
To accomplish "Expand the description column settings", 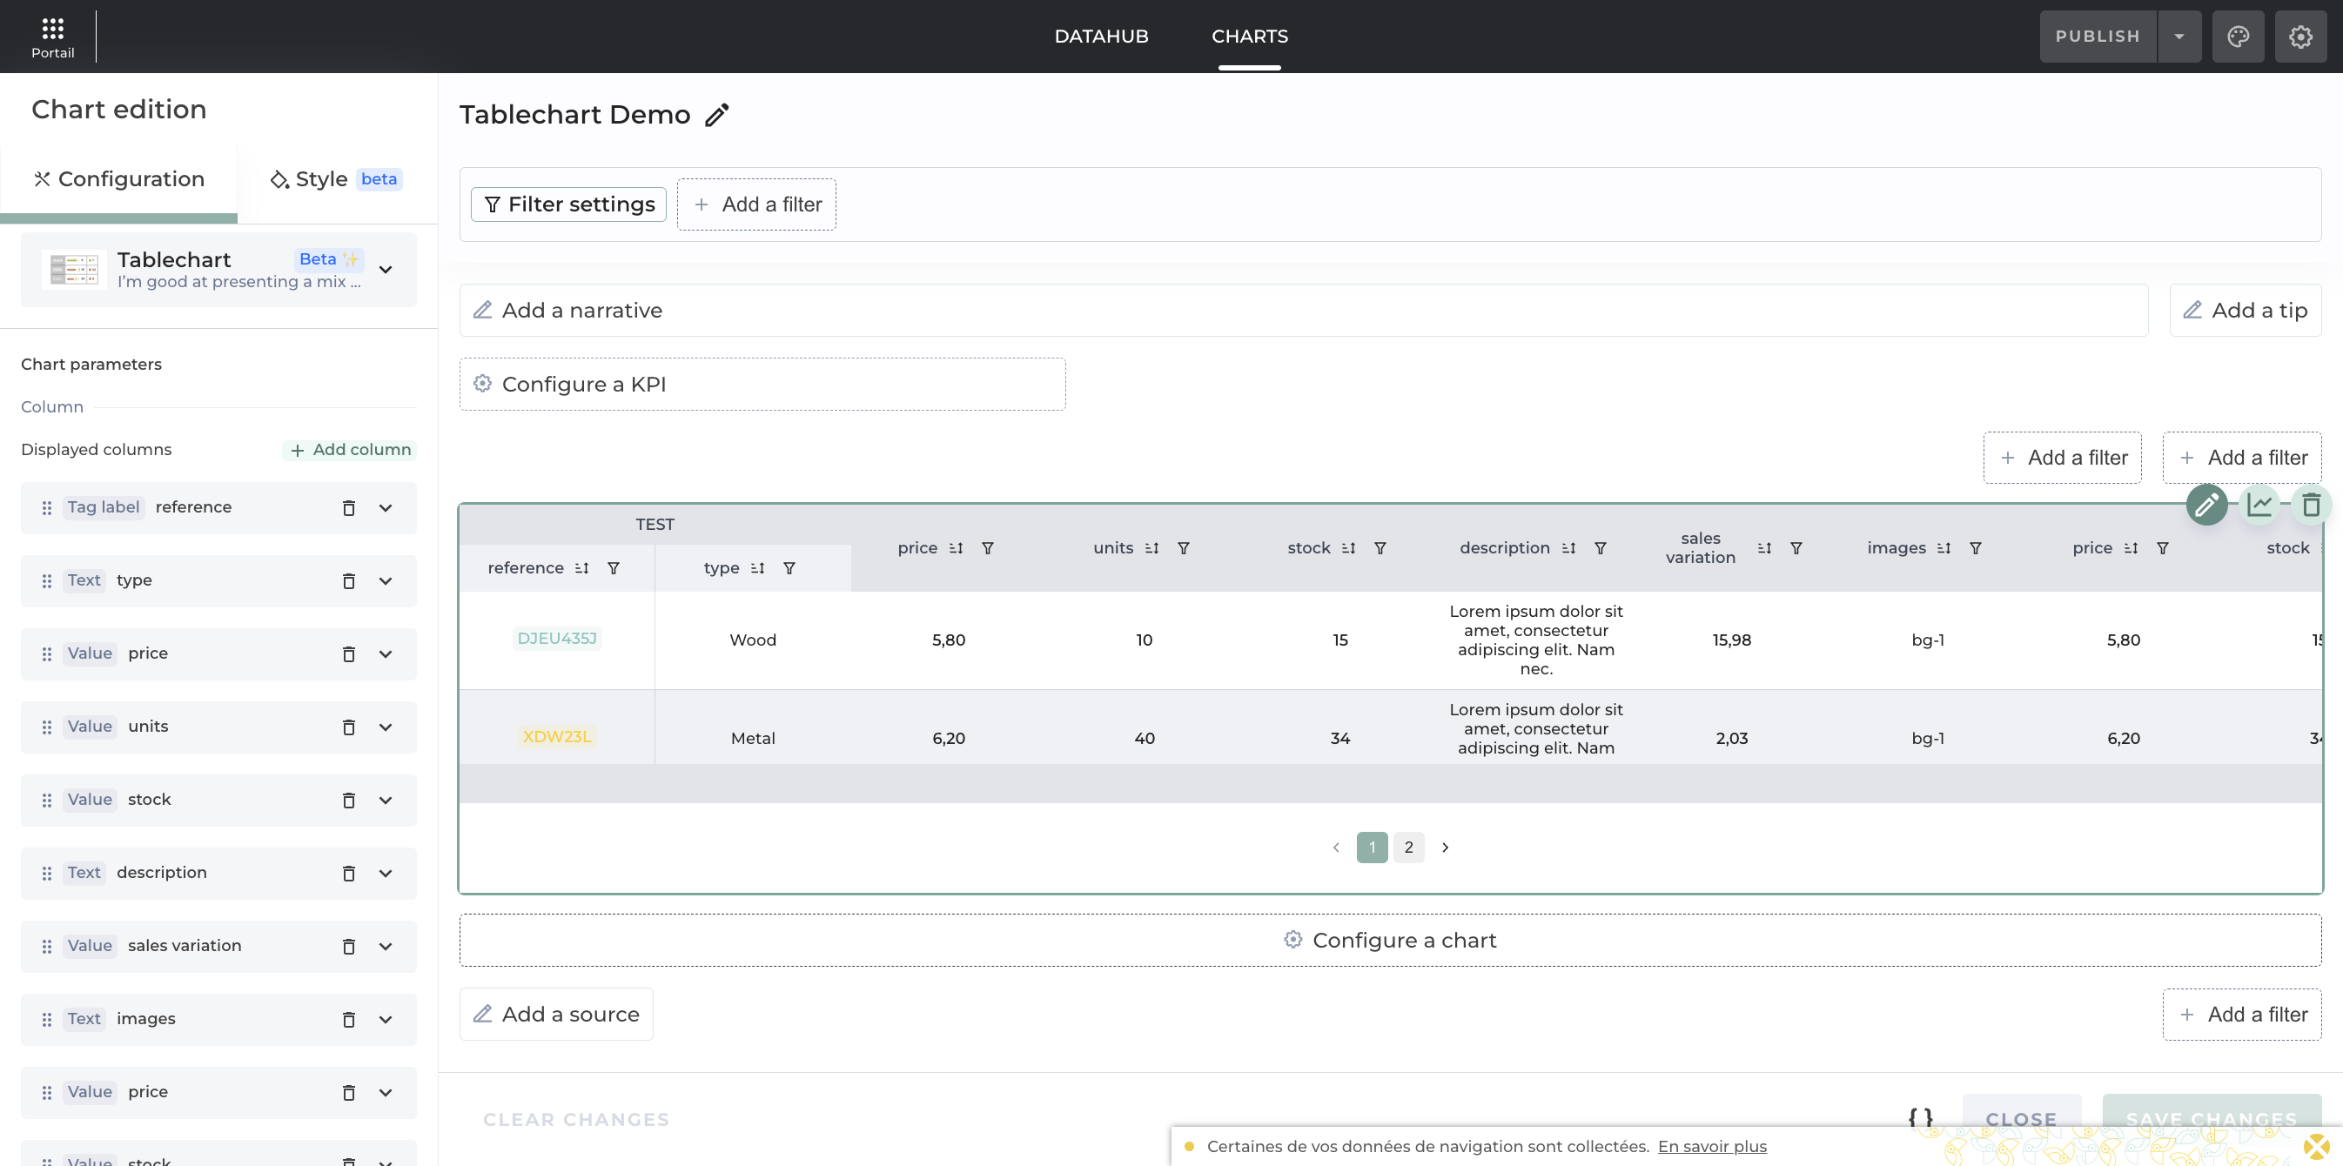I will [386, 873].
